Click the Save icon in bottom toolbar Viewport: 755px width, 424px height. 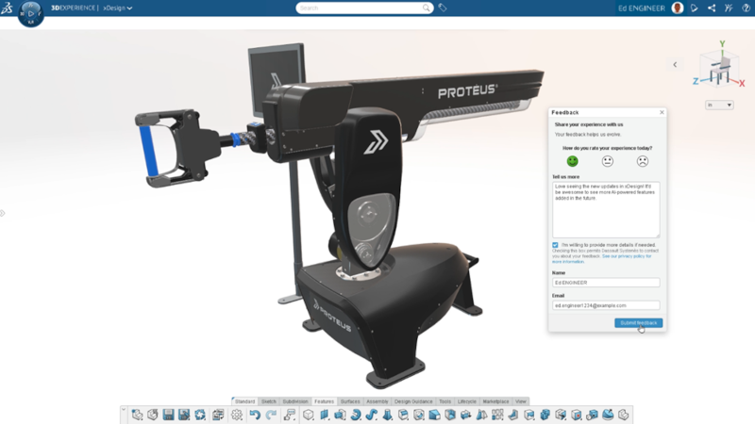(x=168, y=415)
